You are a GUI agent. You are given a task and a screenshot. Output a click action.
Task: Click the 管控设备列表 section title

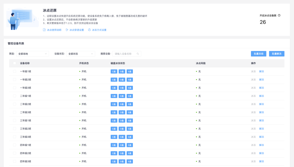tap(16, 43)
